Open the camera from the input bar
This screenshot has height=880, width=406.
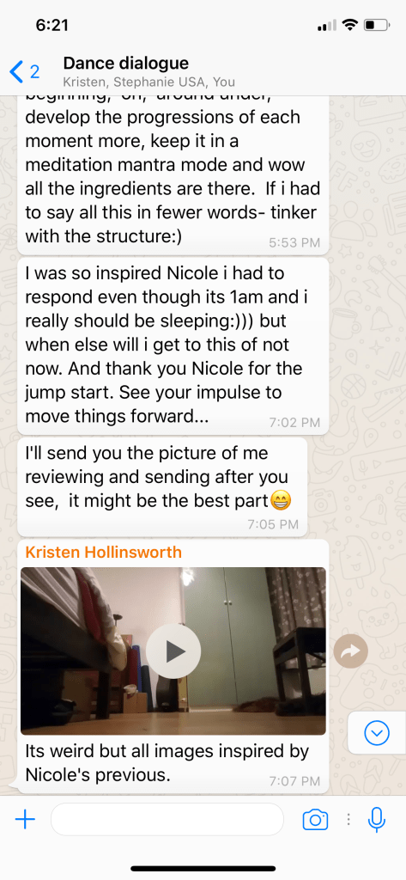(x=315, y=820)
